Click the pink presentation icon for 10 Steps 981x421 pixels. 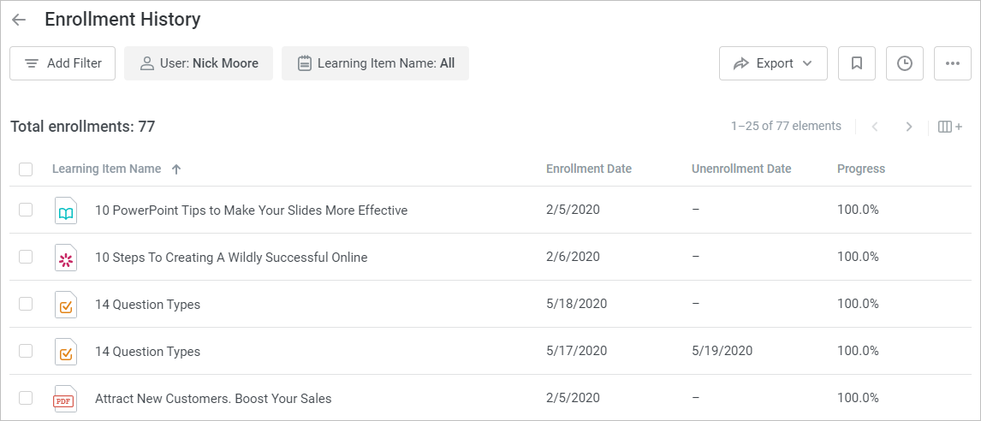(x=66, y=258)
